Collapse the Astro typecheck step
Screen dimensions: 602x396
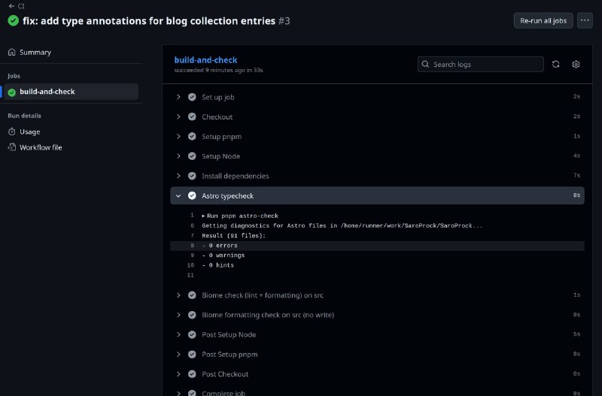[x=178, y=195]
